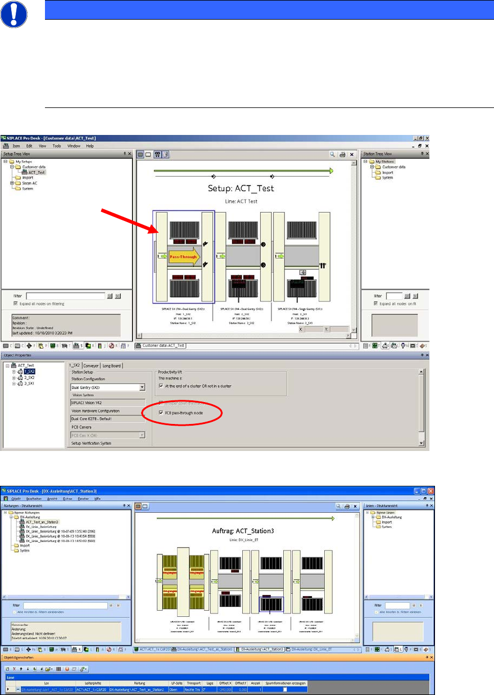Select the middle 2_SX2 station graphic
The height and width of the screenshot is (695, 494).
[243, 256]
